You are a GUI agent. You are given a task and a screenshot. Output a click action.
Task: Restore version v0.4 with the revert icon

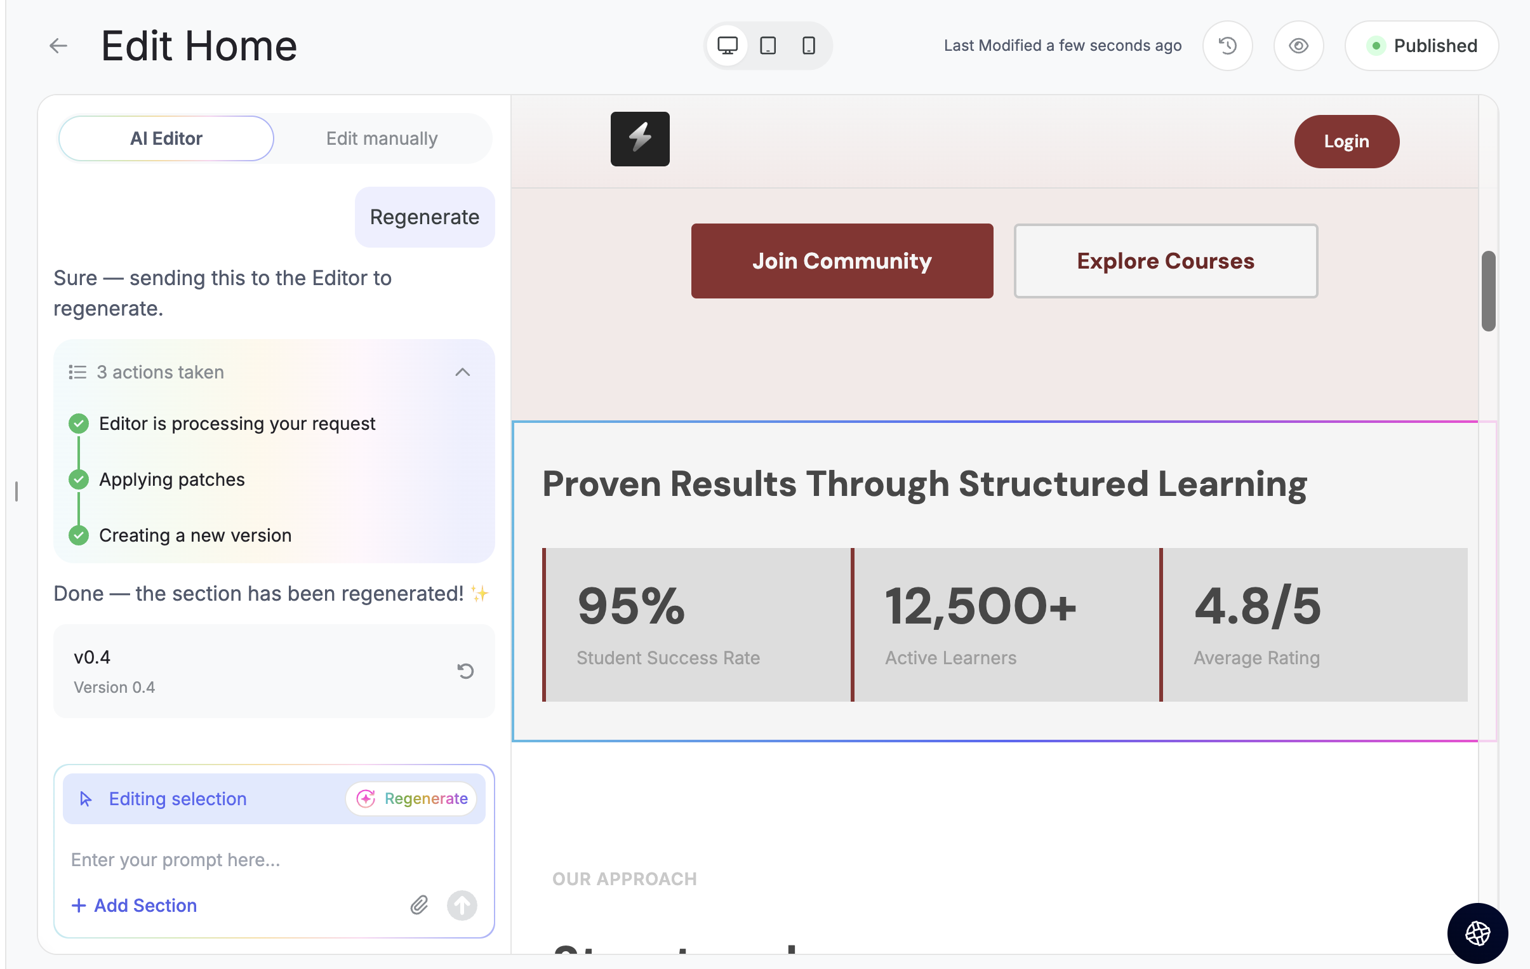465,671
